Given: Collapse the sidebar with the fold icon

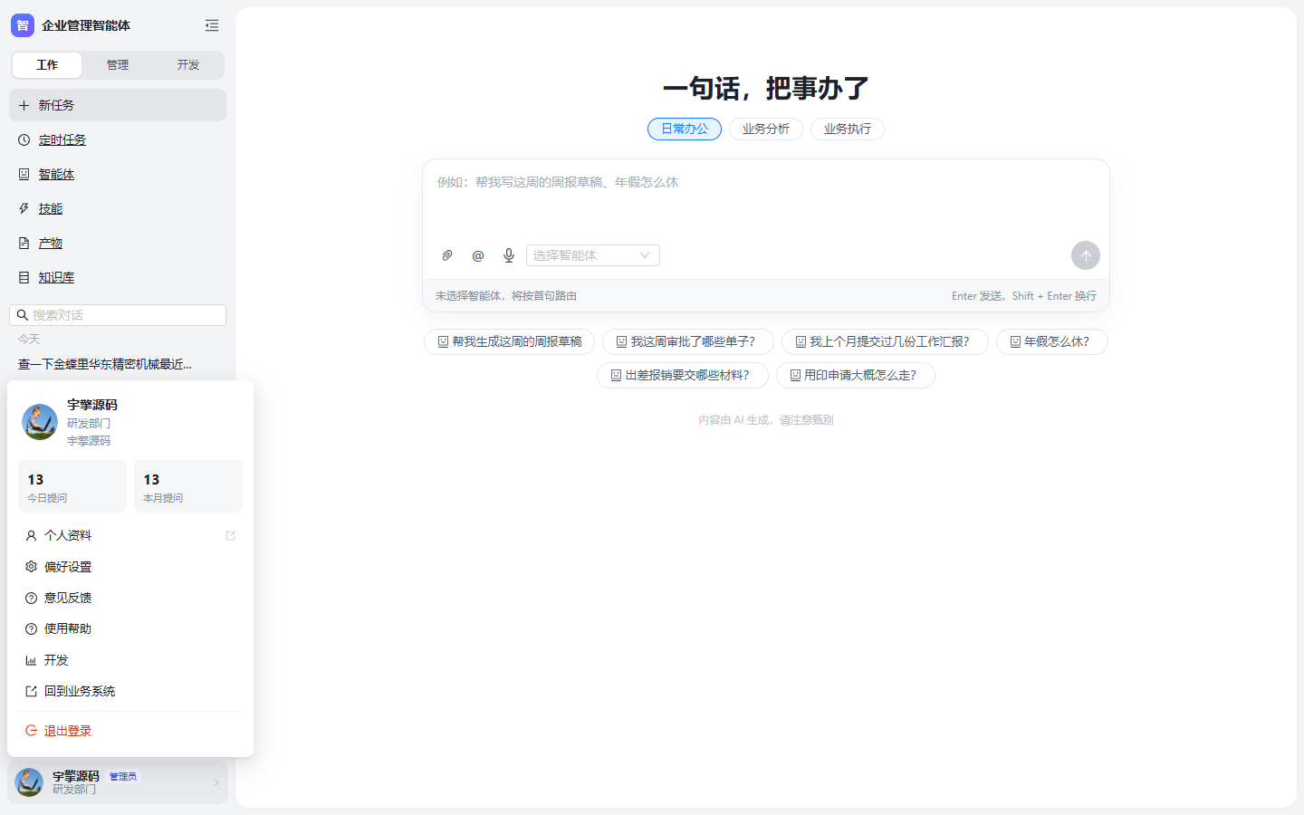Looking at the screenshot, I should click(212, 25).
